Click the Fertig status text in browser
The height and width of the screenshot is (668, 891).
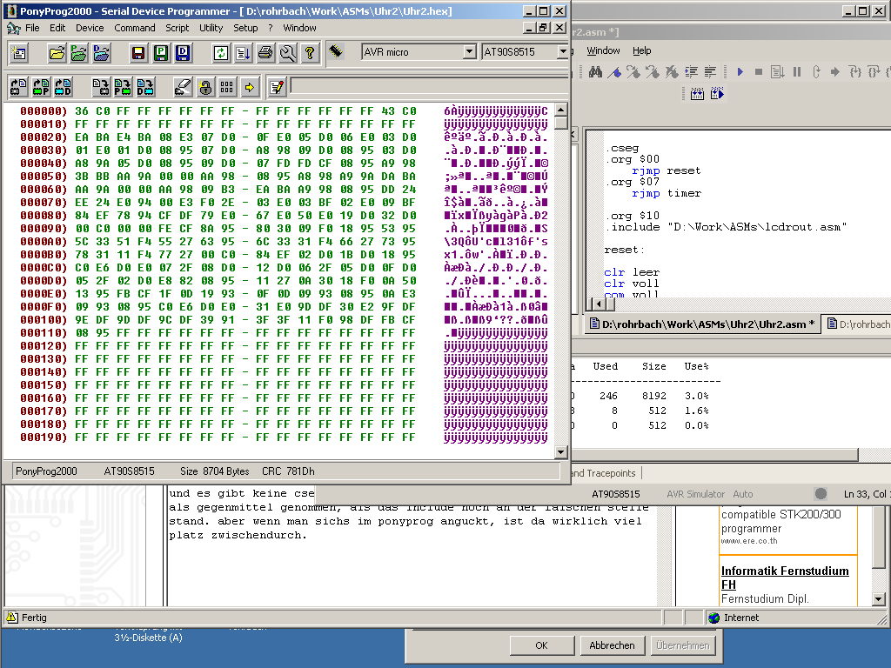click(34, 618)
